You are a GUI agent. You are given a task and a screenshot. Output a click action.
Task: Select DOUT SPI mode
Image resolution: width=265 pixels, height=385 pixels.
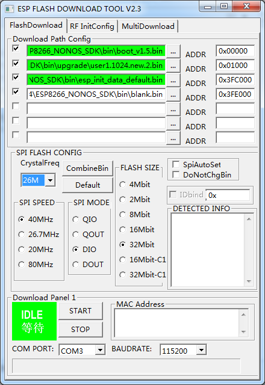[76, 265]
